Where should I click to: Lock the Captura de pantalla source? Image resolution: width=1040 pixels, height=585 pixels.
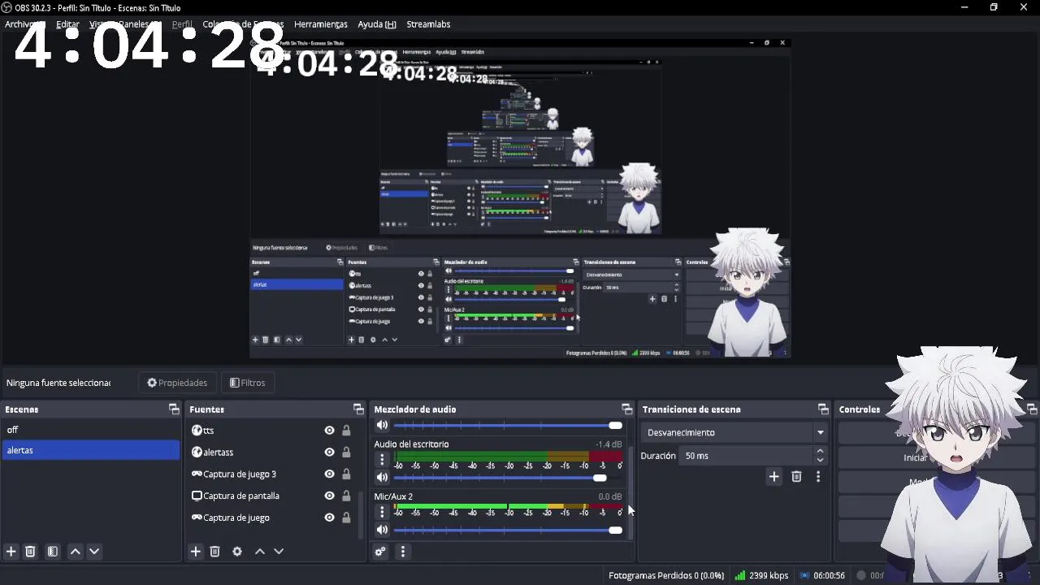pyautogui.click(x=346, y=496)
